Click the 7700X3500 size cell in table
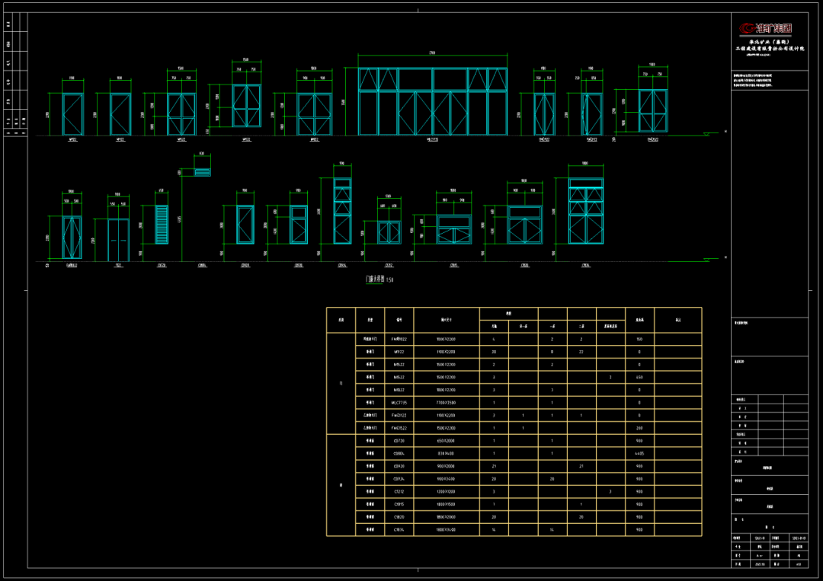Viewport: 823px width, 581px height. pyautogui.click(x=446, y=402)
